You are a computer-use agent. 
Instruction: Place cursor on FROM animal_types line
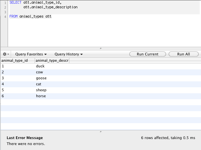coord(31,17)
